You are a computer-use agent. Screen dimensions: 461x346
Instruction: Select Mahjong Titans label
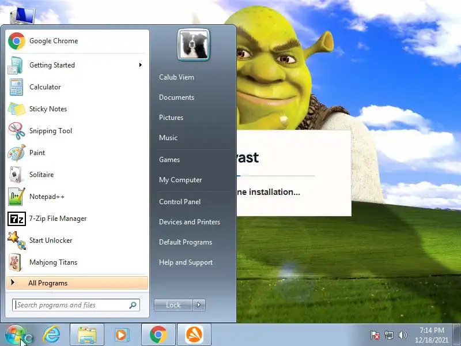pos(53,262)
